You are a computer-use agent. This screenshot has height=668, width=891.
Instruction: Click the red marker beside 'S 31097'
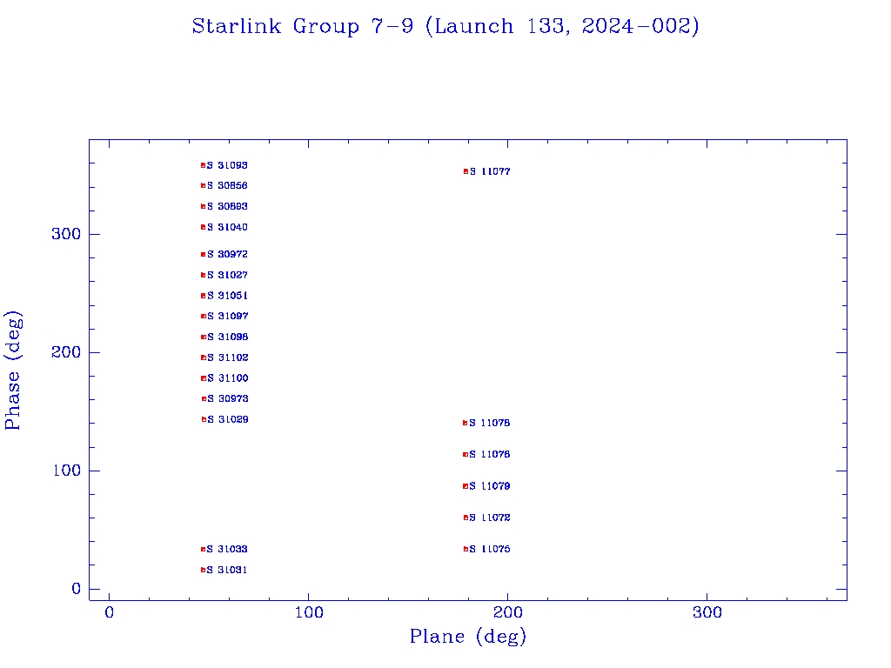tap(204, 317)
